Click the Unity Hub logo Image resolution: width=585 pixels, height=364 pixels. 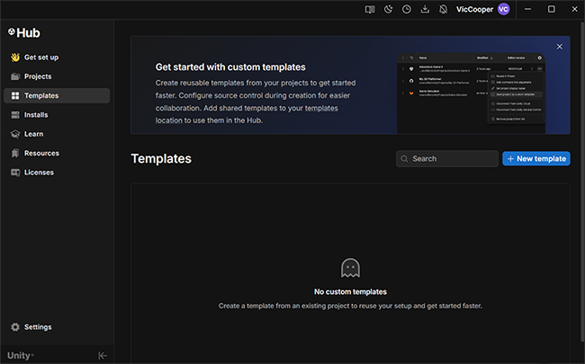tap(24, 32)
